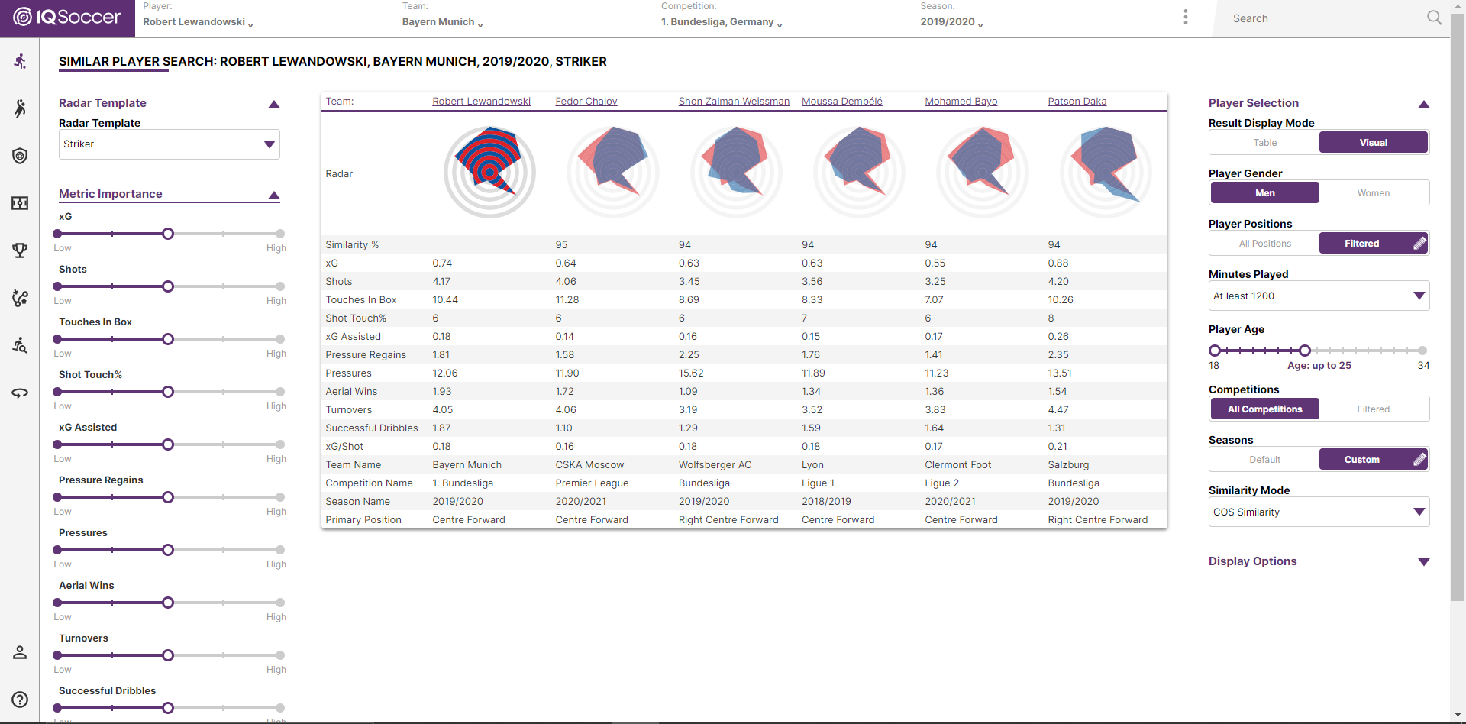The width and height of the screenshot is (1466, 724).
Task: Collapse the Player Selection section
Action: (x=1423, y=104)
